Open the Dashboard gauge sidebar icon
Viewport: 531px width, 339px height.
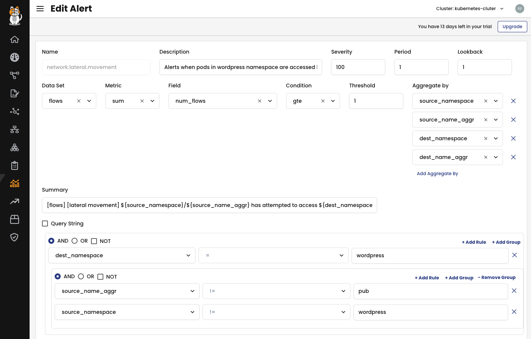pos(15,57)
